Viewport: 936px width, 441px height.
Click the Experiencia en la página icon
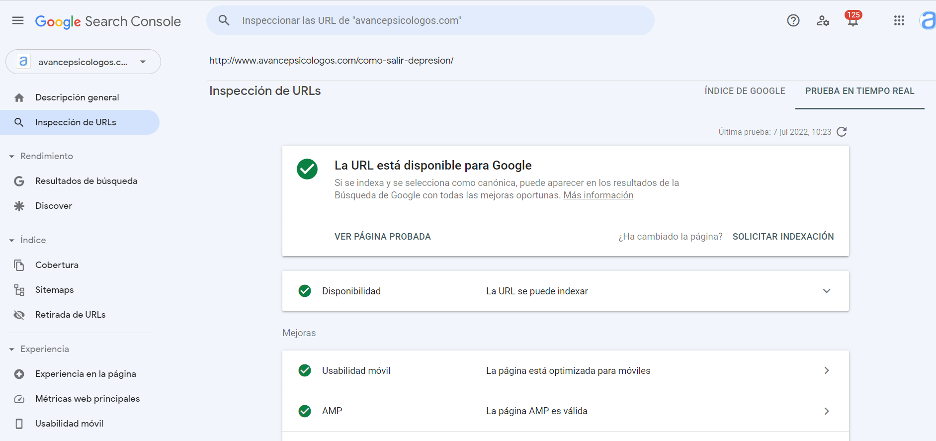coord(19,374)
